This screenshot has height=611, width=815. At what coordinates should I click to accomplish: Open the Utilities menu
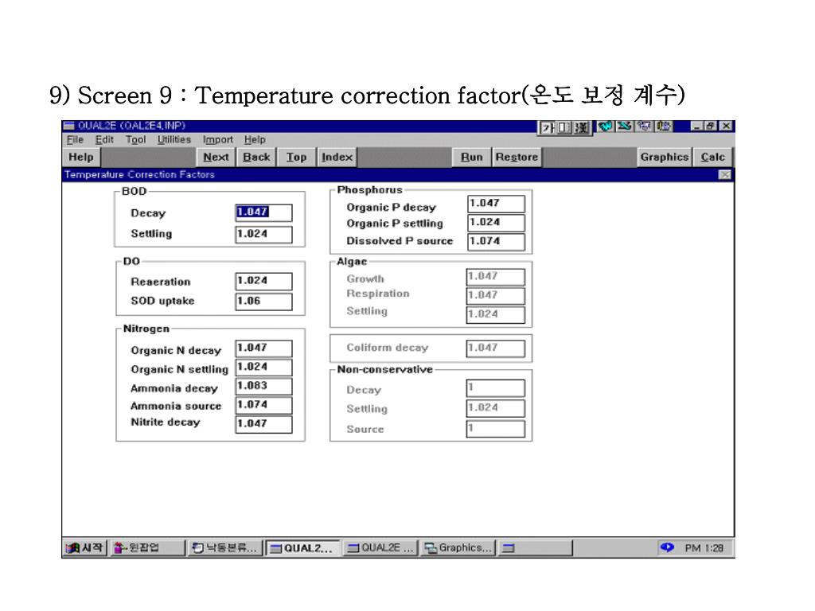(174, 139)
